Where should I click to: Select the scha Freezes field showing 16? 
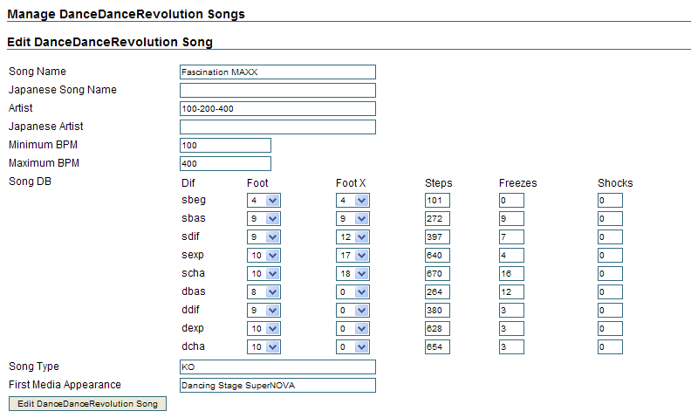(x=511, y=273)
